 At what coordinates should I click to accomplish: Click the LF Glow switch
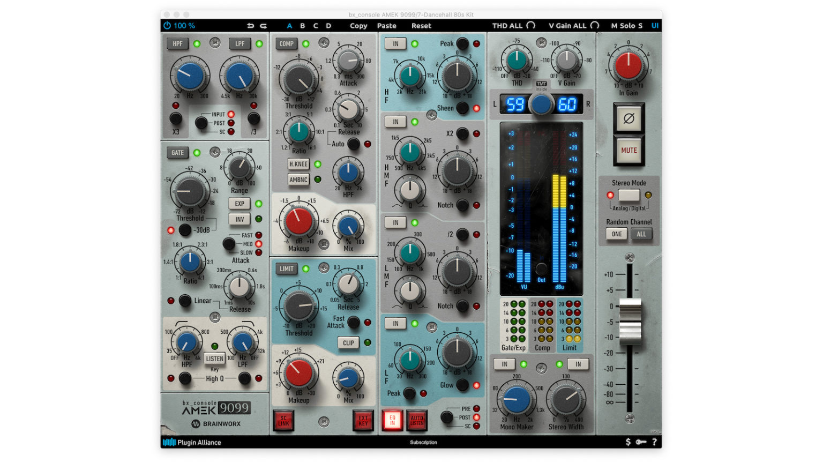click(462, 385)
